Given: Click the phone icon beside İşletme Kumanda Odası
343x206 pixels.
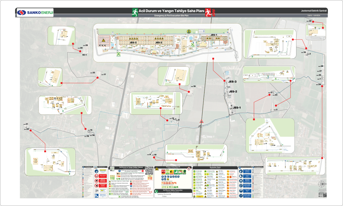Looking at the screenshot, I should point(156,191).
